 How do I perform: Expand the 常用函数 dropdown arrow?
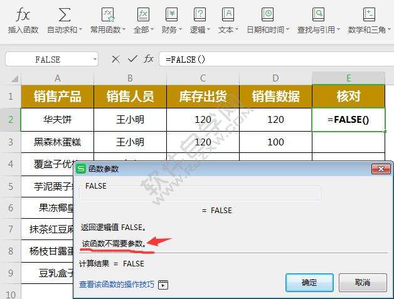point(124,29)
